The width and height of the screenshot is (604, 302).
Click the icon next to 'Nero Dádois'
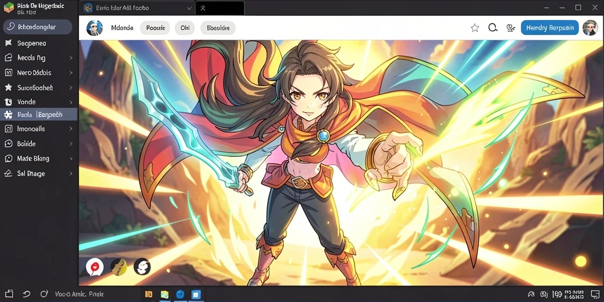pos(8,73)
